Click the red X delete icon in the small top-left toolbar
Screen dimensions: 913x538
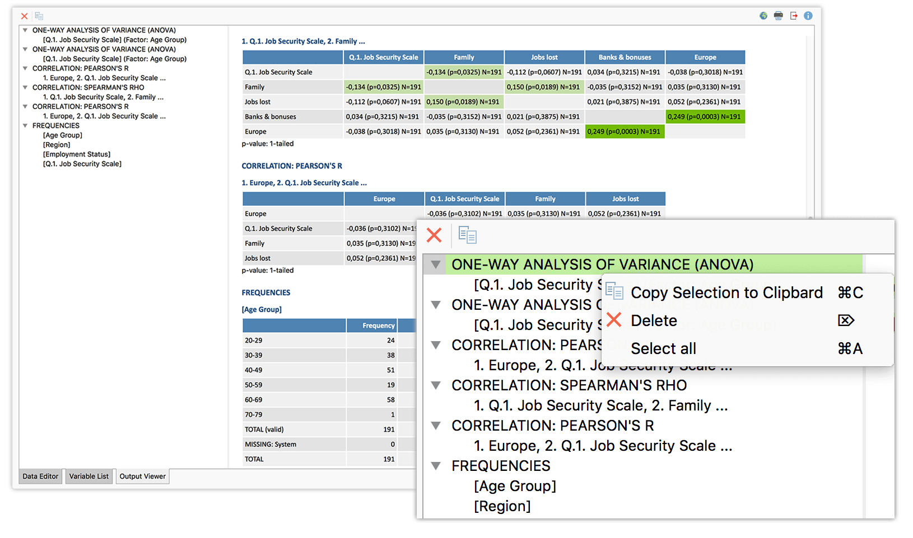pyautogui.click(x=24, y=16)
